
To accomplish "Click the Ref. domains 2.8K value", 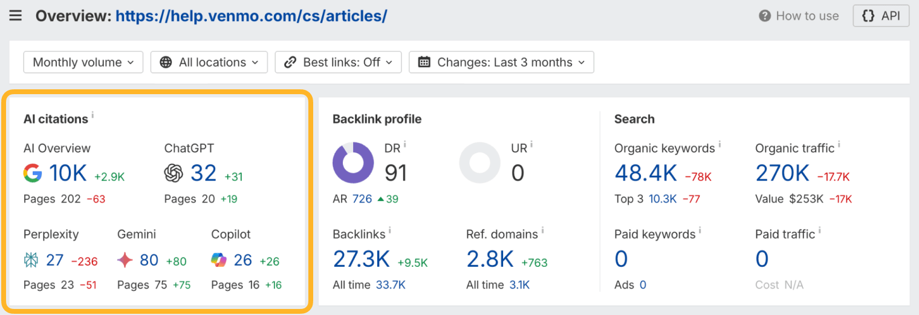I will coord(490,259).
